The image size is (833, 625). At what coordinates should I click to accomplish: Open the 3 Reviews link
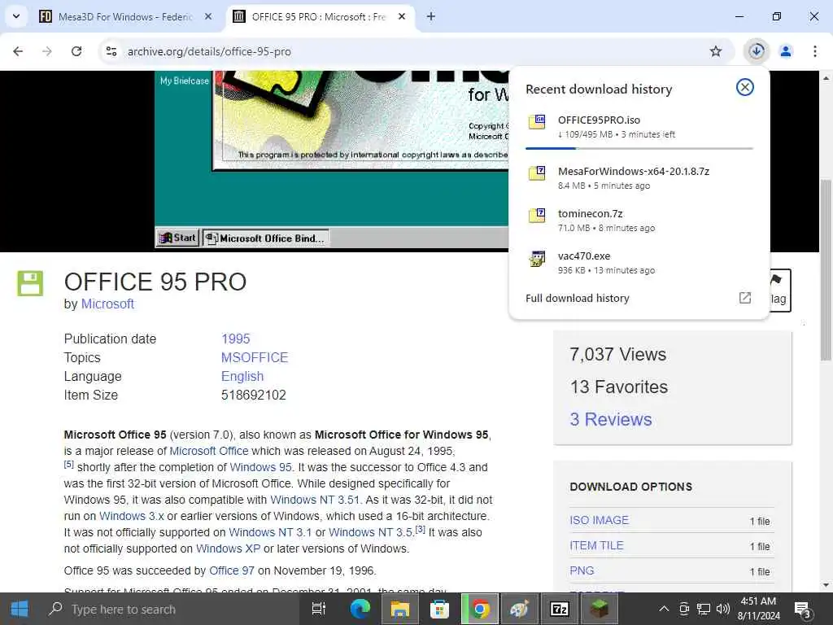coord(610,419)
